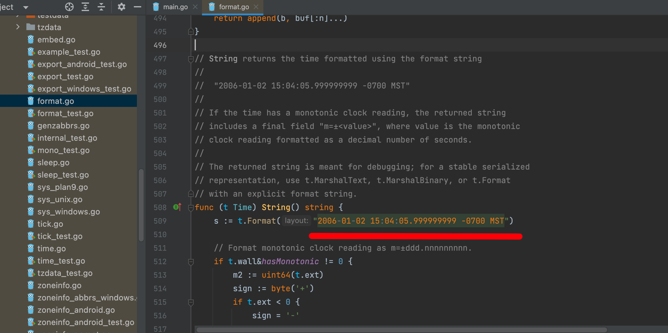Click the Collapse All toolbar icon
Screen dimensions: 668x333
tap(101, 7)
